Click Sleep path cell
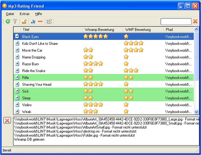Image resolution: width=201 pixels, height=155 pixels. point(179,98)
